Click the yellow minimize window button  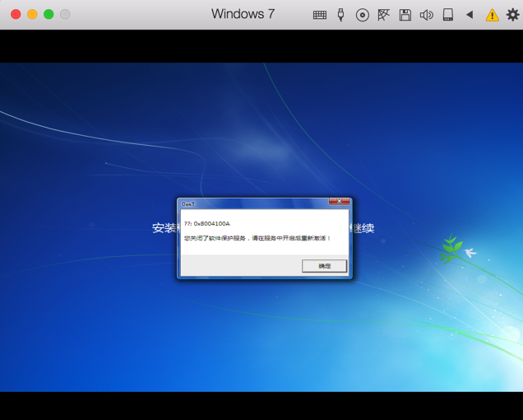pos(32,14)
